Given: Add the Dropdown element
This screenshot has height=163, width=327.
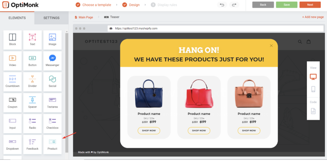Looking at the screenshot, I should pyautogui.click(x=13, y=144).
